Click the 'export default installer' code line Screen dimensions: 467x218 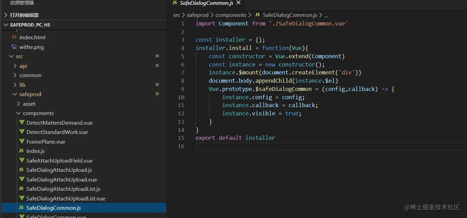pyautogui.click(x=235, y=138)
